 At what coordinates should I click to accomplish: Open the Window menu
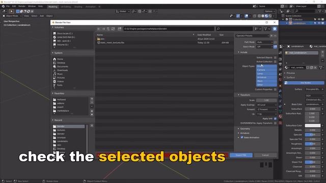click(x=32, y=7)
